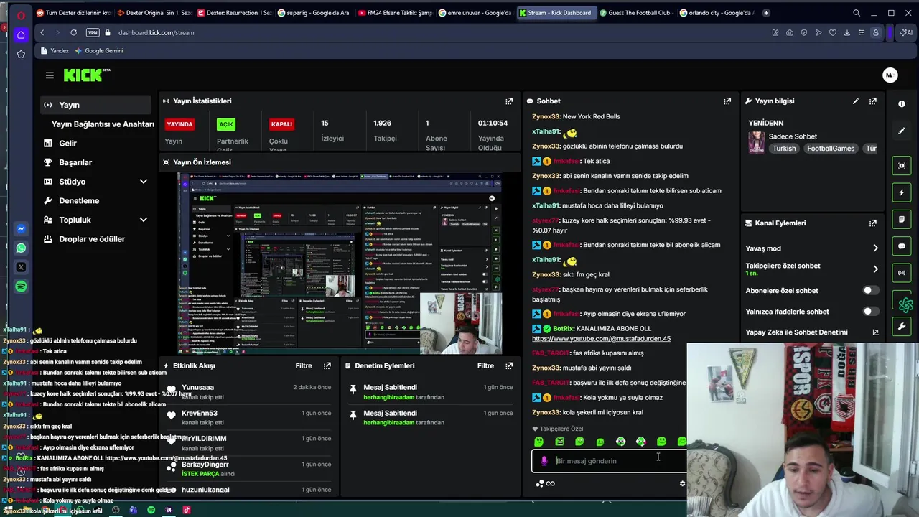Click the info icon in the right sidebar
The image size is (919, 517).
[902, 104]
